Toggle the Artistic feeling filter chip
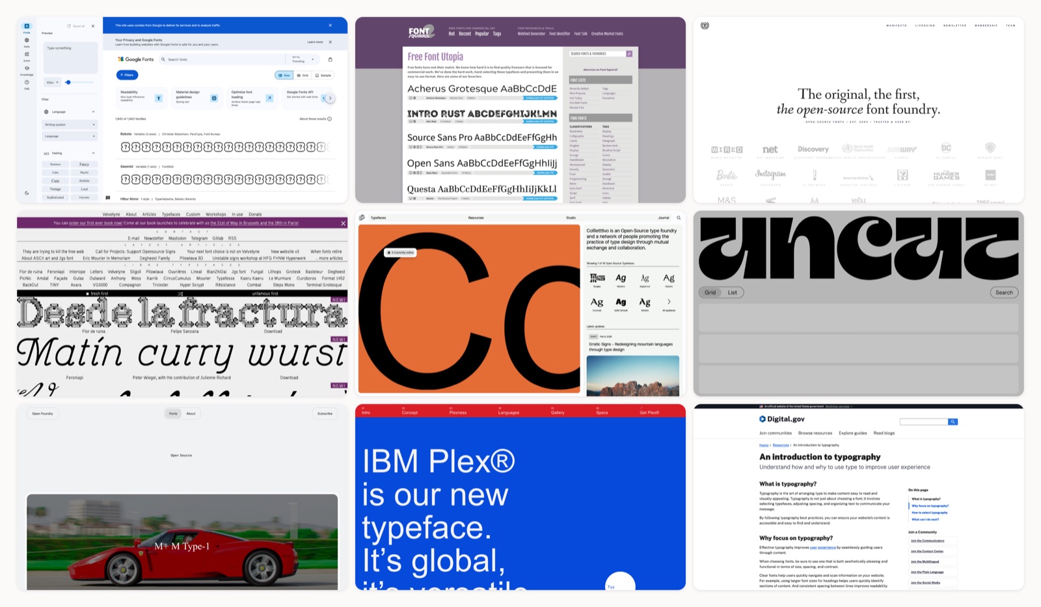Screen dimensions: 1041x607 84,181
